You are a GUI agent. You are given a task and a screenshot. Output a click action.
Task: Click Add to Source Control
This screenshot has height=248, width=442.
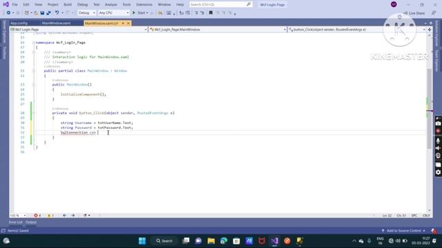click(403, 231)
